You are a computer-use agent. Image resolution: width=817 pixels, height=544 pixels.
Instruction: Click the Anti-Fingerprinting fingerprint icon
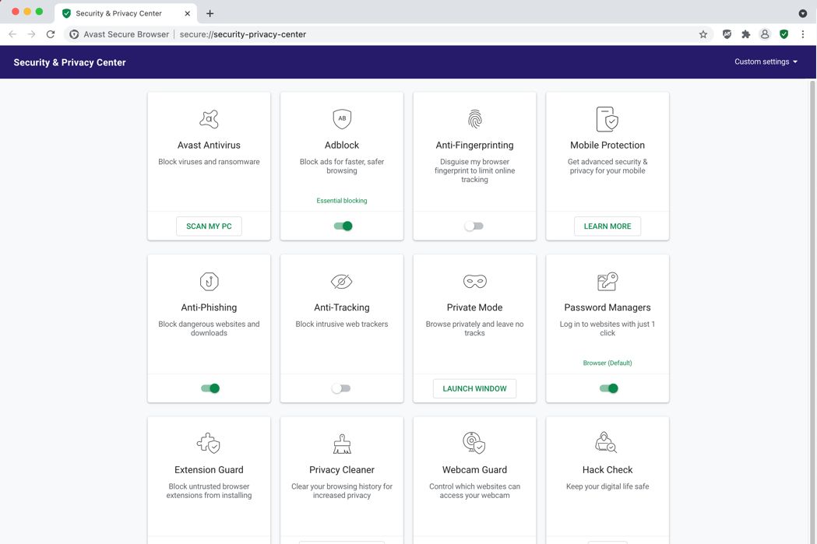pos(474,119)
